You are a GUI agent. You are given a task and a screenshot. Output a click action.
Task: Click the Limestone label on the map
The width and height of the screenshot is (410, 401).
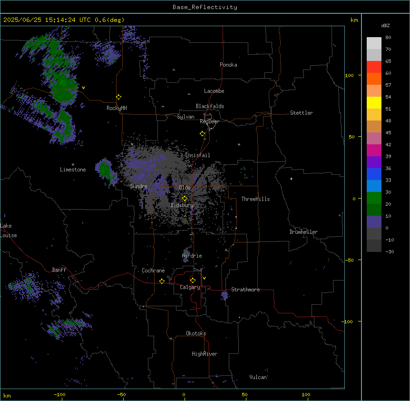pyautogui.click(x=73, y=170)
